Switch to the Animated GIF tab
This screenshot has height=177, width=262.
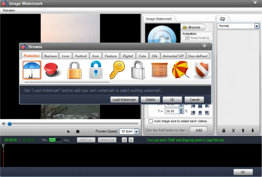173,56
